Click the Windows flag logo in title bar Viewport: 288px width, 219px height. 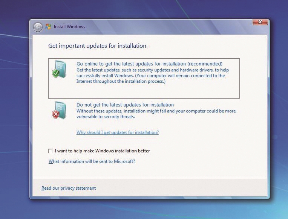coord(48,27)
